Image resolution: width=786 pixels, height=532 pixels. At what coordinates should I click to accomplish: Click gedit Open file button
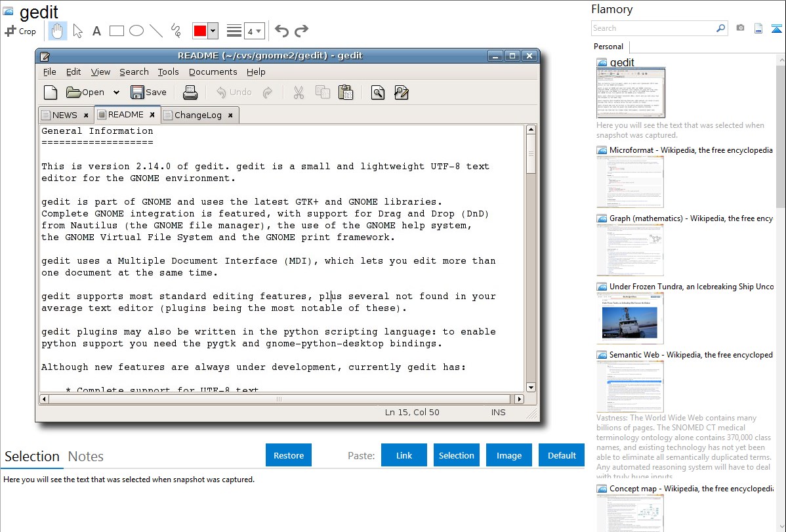85,92
